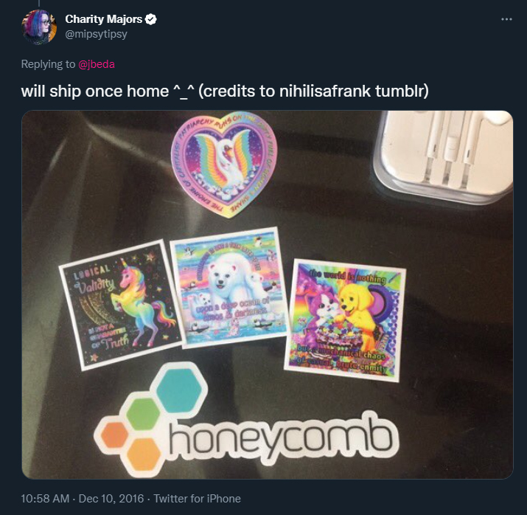Click the Logical Validity unicorn sticker

121,305
